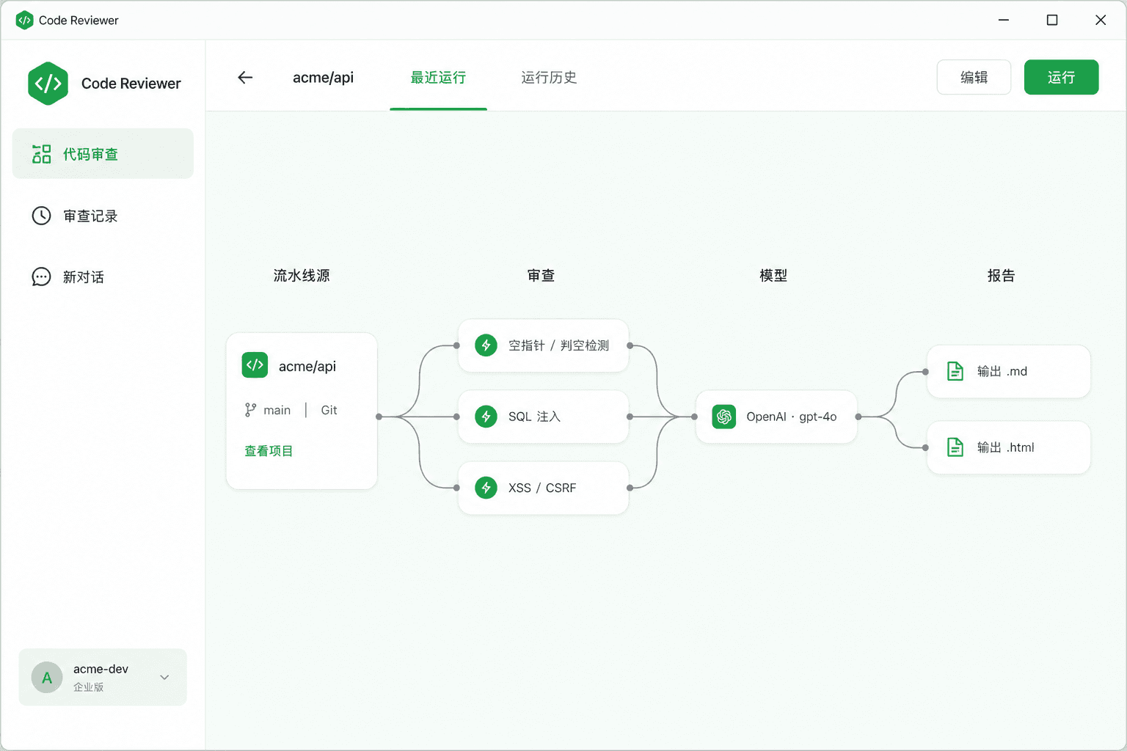Select the OpenAI · gpt-4o model node
Viewport: 1127px width, 751px height.
point(776,417)
